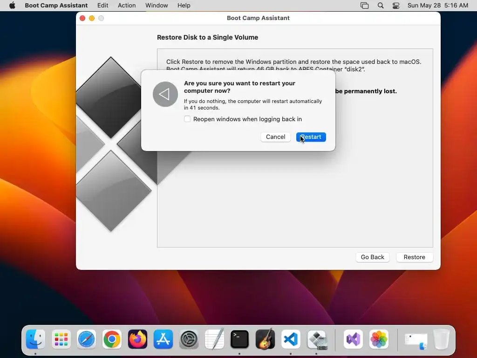Click the Restore button

414,257
